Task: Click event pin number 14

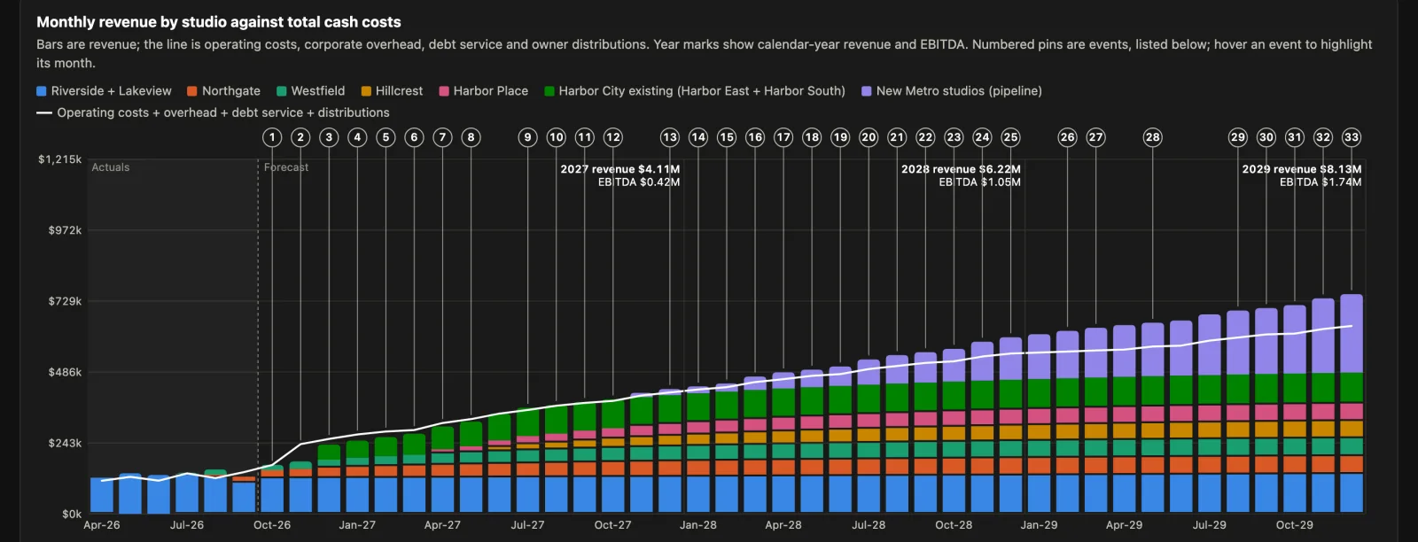Action: (698, 137)
